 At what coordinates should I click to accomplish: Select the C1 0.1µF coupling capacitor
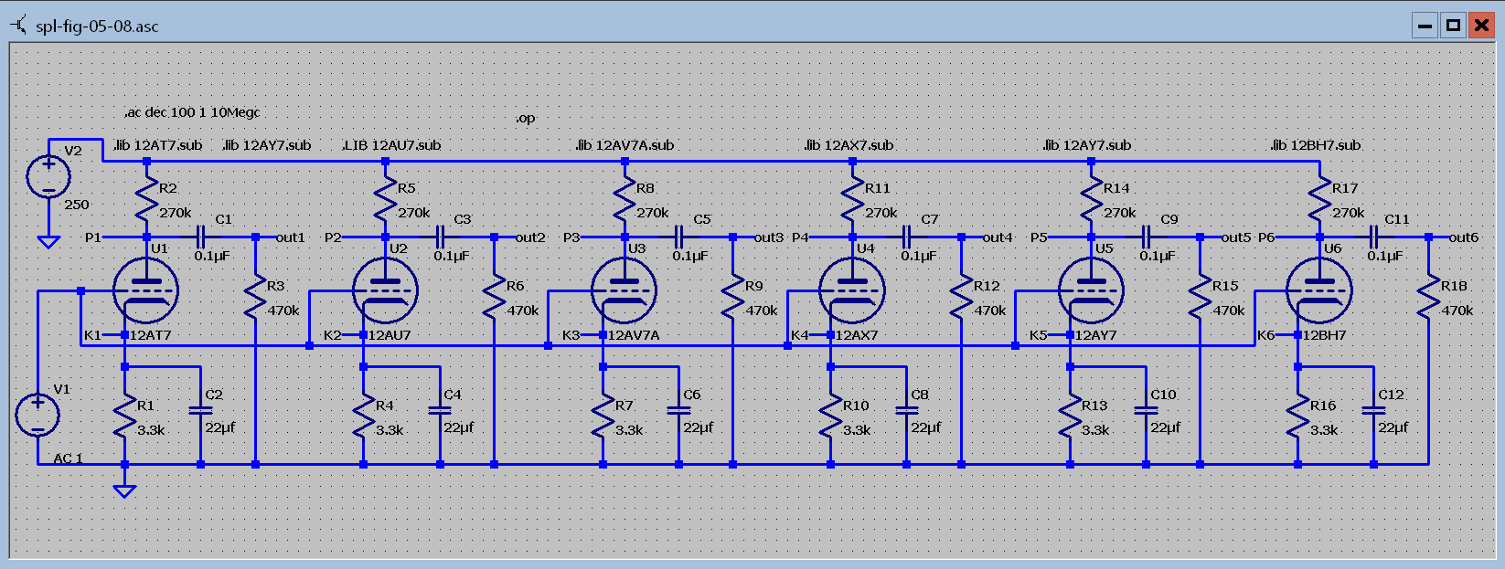click(x=201, y=237)
